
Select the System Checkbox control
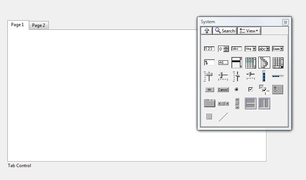(250, 89)
